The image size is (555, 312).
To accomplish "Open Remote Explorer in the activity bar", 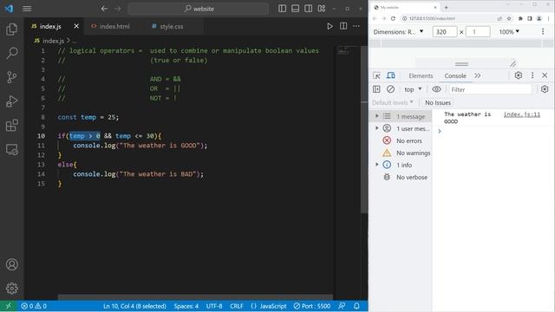I will click(x=11, y=150).
